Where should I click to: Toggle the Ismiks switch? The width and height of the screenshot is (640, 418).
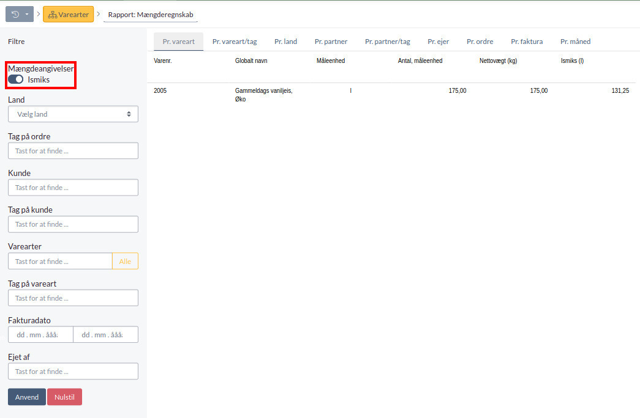[x=16, y=79]
